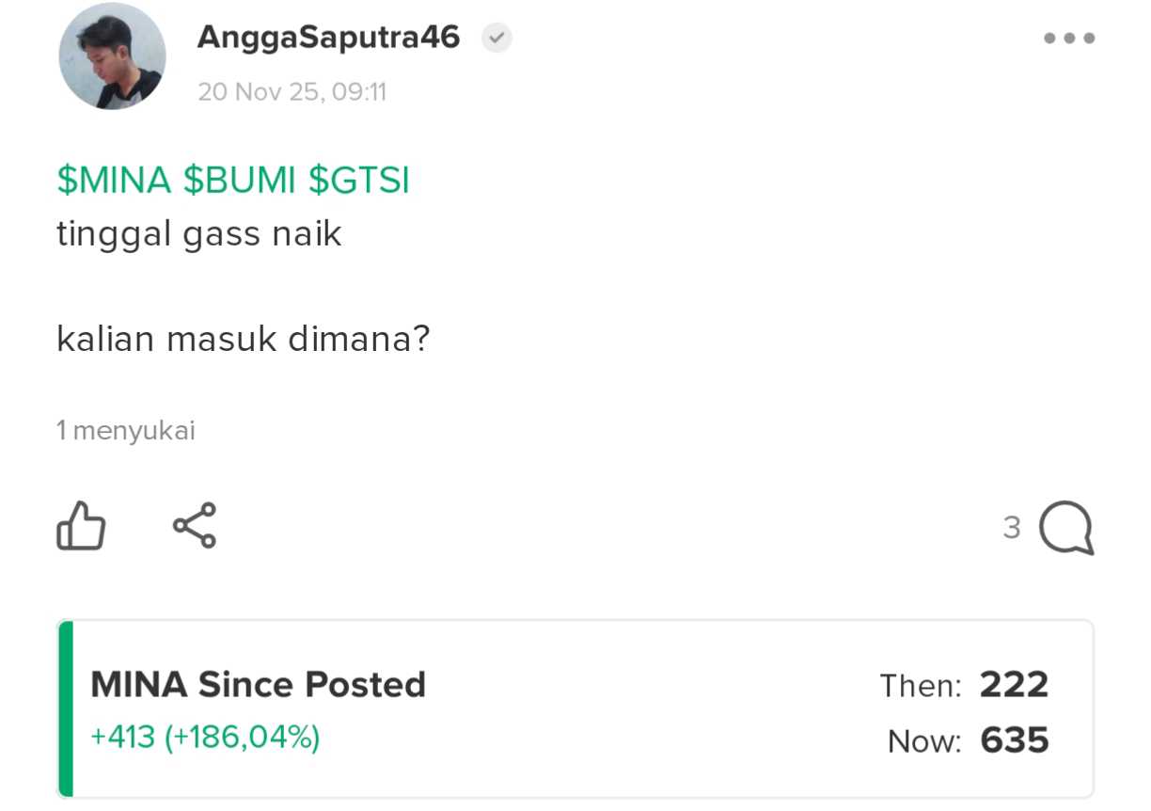View who liked via "1 menyukai"
Screen dimensions: 1151x811
(x=126, y=431)
